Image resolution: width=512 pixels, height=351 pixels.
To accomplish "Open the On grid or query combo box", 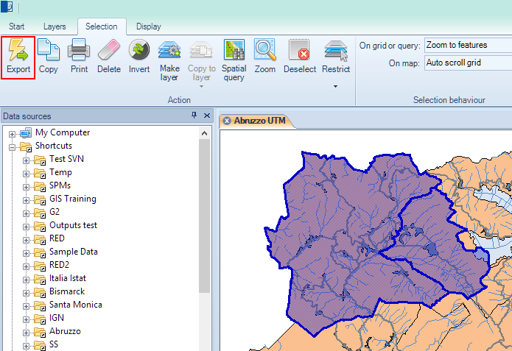I will (467, 46).
